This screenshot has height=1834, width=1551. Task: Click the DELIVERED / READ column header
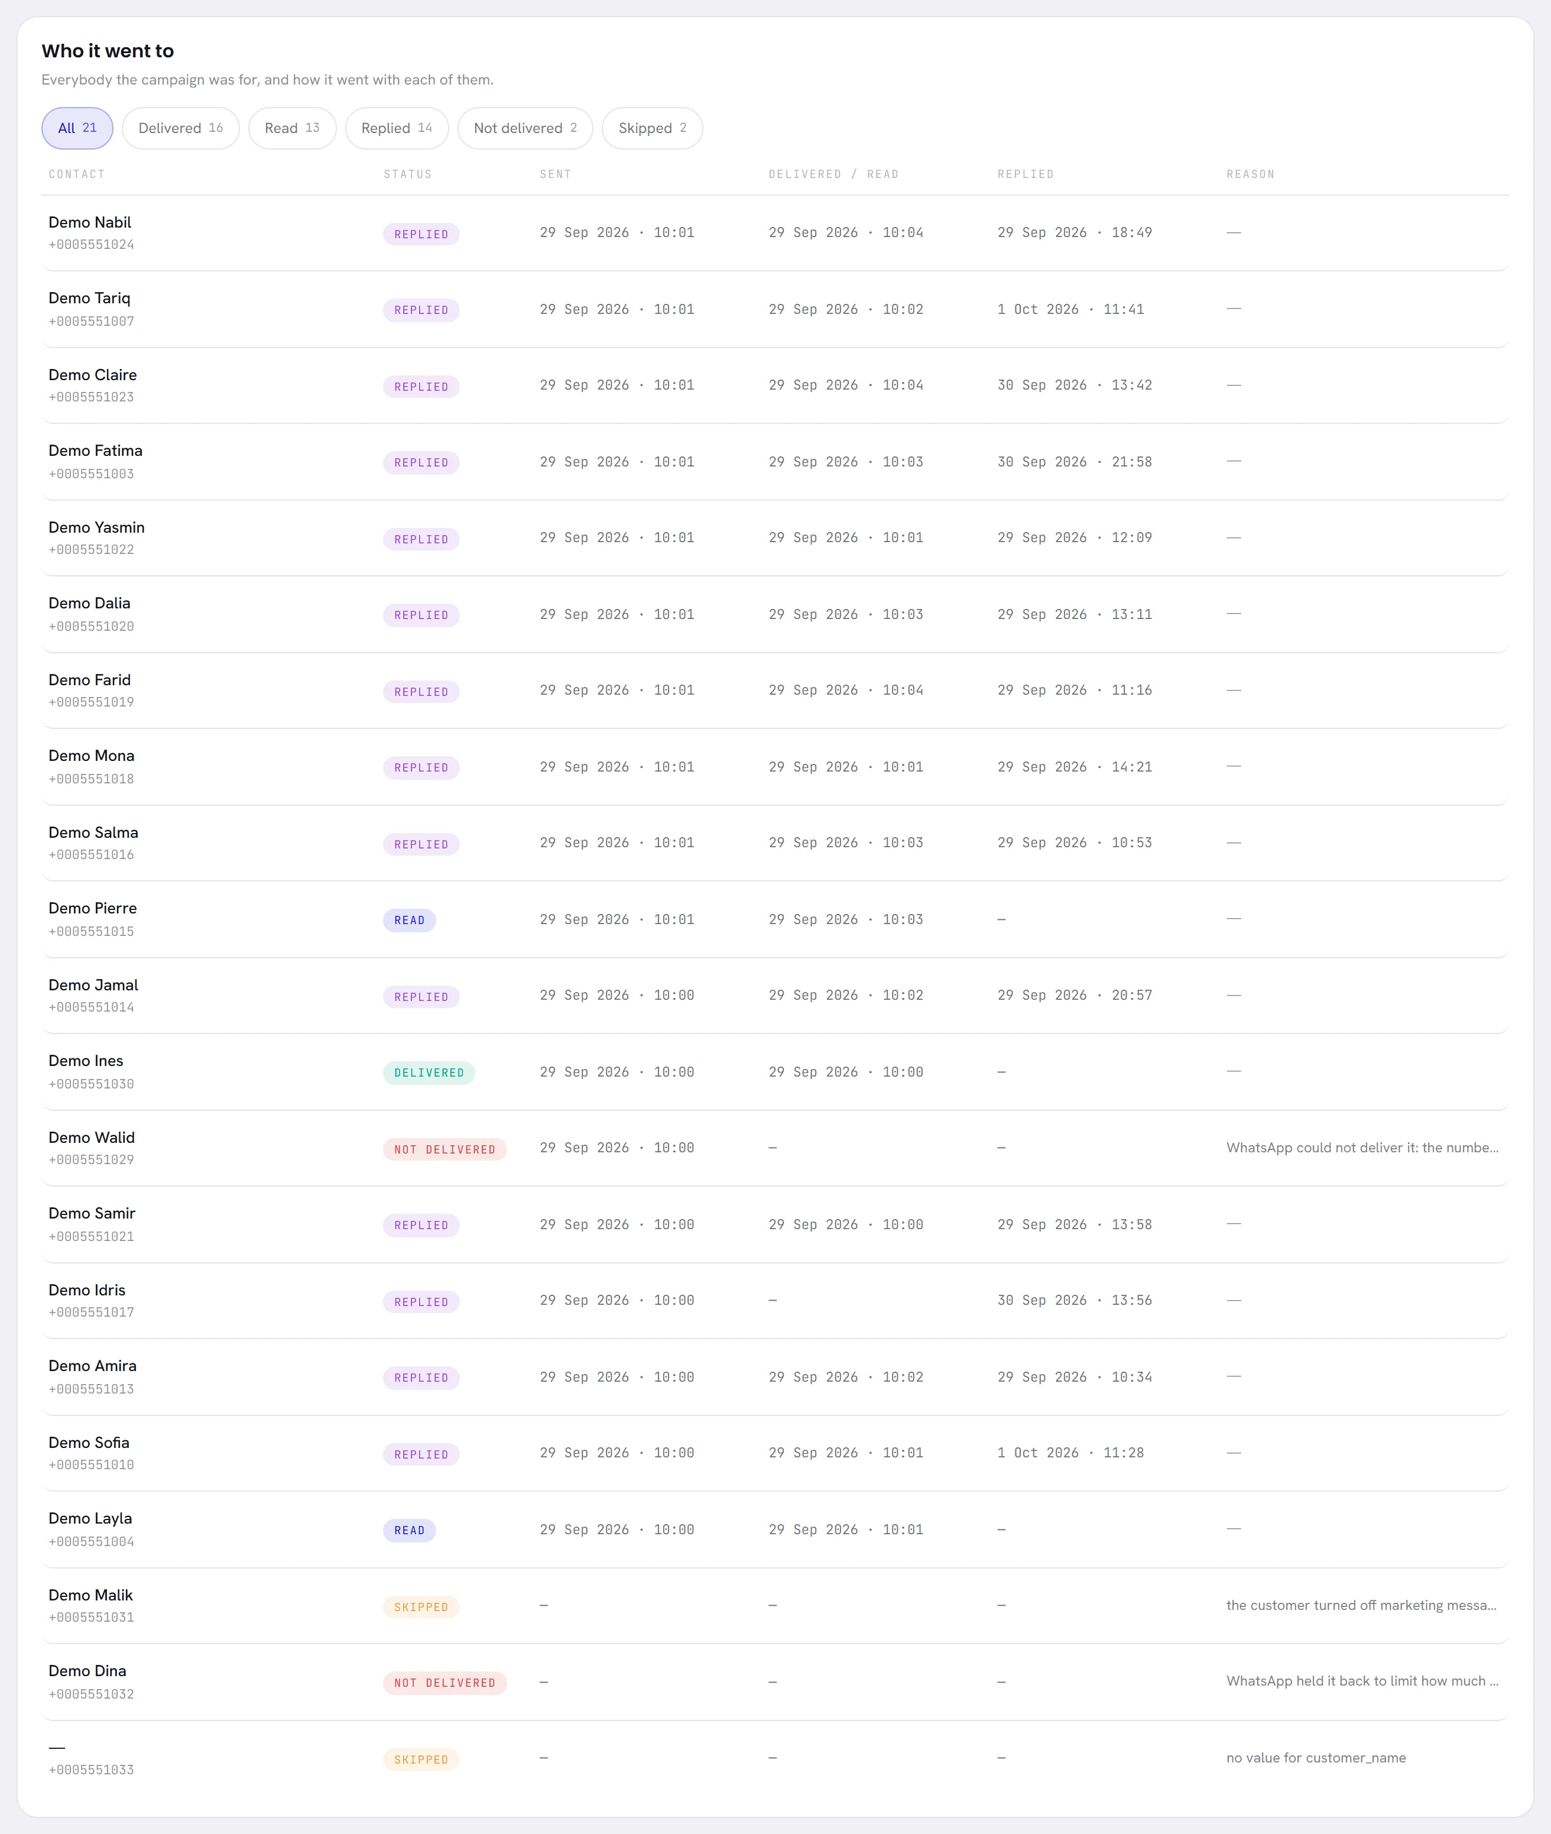(833, 174)
